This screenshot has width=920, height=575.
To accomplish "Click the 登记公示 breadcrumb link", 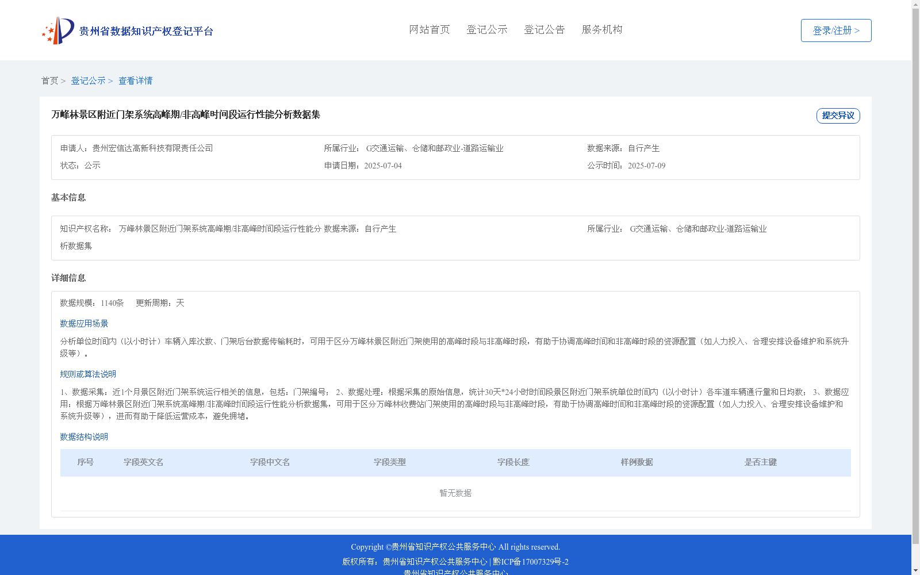I will point(88,81).
